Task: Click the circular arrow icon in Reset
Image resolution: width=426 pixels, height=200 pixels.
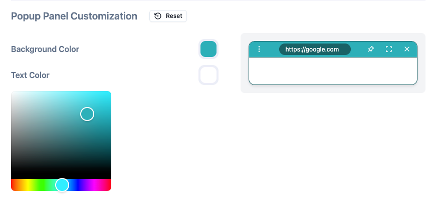Action: coord(157,16)
